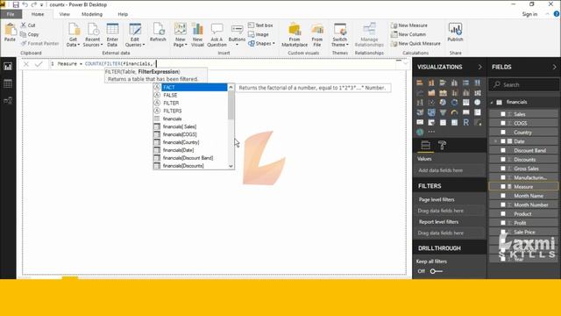Image resolution: width=561 pixels, height=316 pixels.
Task: Select the stacked column chart visualization
Action: pos(431,83)
